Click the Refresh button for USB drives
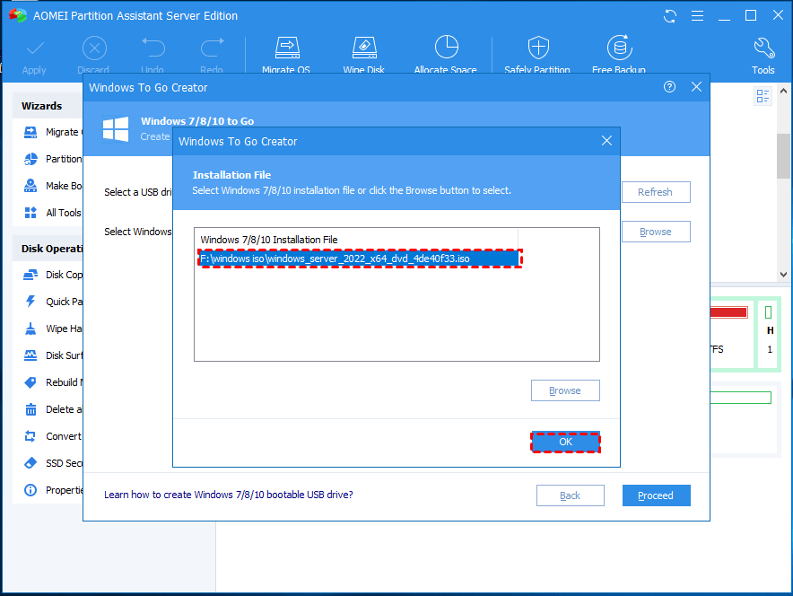The width and height of the screenshot is (793, 596). pos(656,192)
